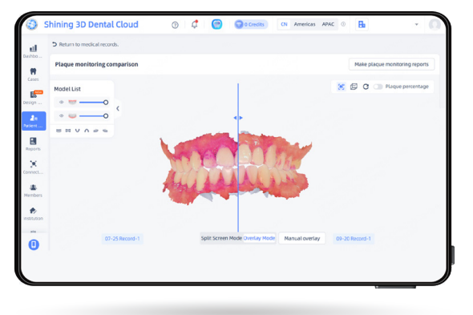Select front view icon in Model List
The height and width of the screenshot is (315, 473).
pyautogui.click(x=59, y=131)
